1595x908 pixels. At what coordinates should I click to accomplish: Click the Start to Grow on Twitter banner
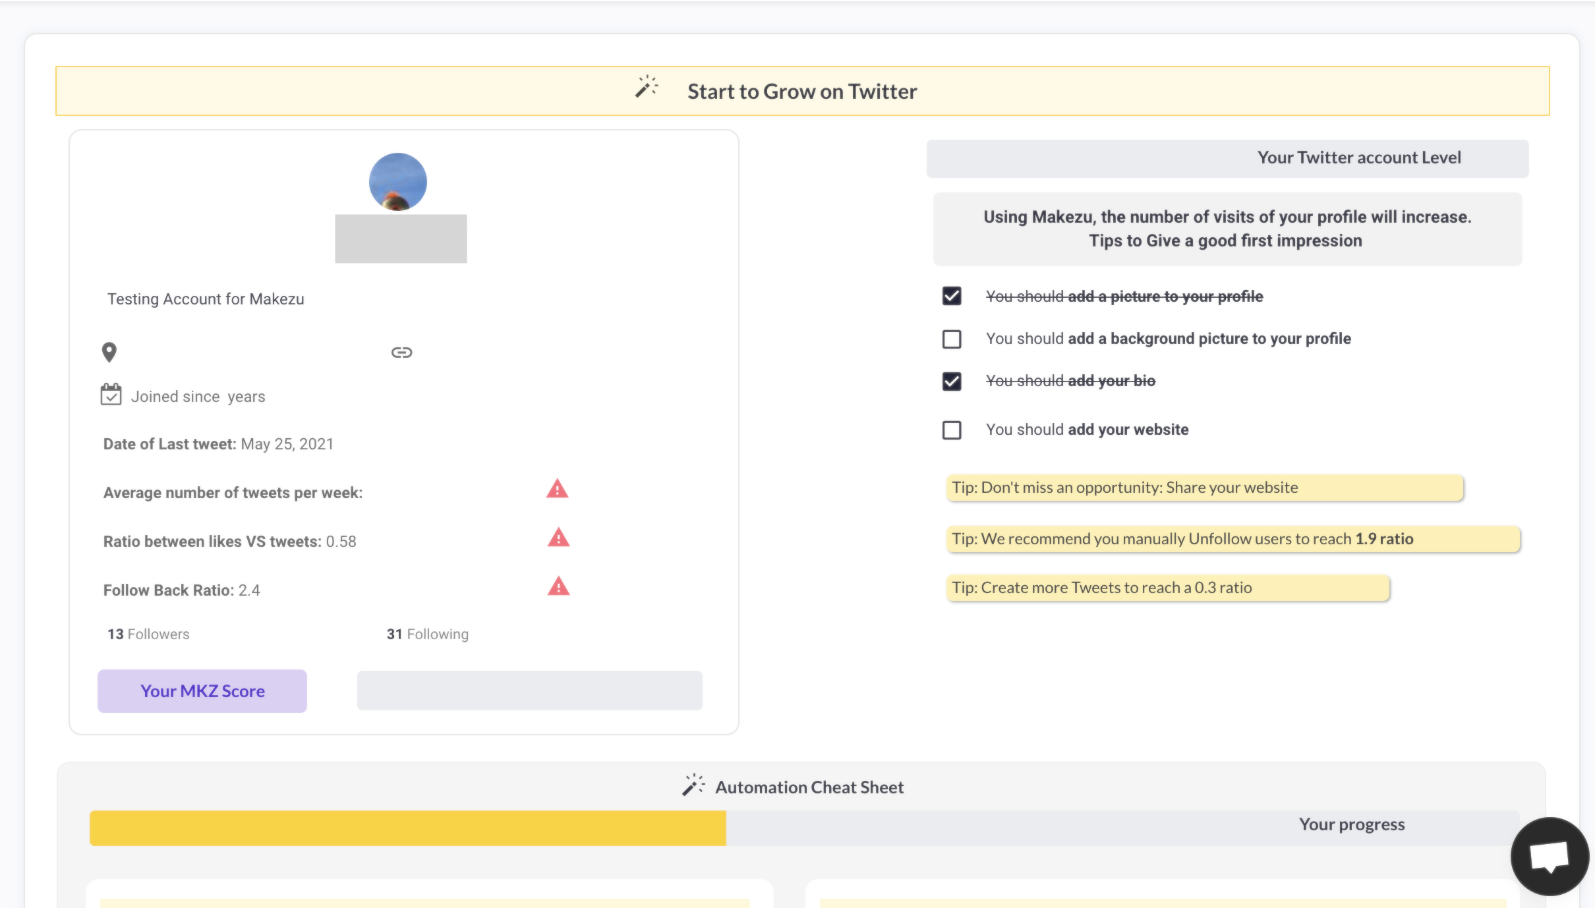point(802,92)
